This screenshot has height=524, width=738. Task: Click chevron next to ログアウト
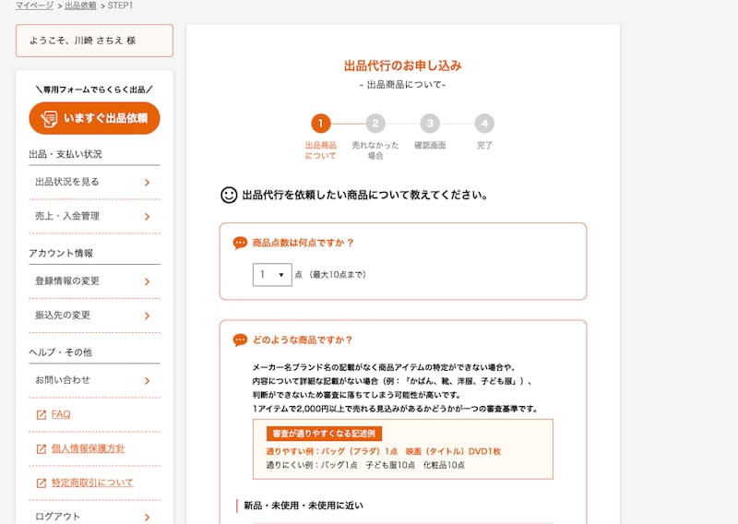click(148, 517)
